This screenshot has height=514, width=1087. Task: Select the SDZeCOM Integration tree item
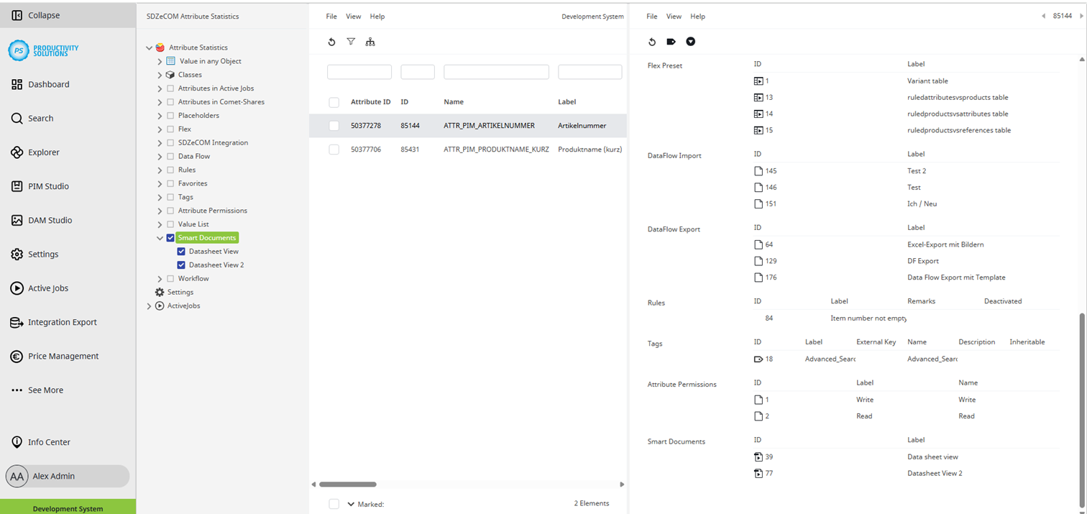coord(213,142)
